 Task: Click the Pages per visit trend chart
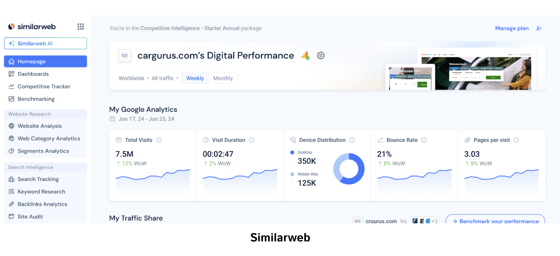click(502, 181)
